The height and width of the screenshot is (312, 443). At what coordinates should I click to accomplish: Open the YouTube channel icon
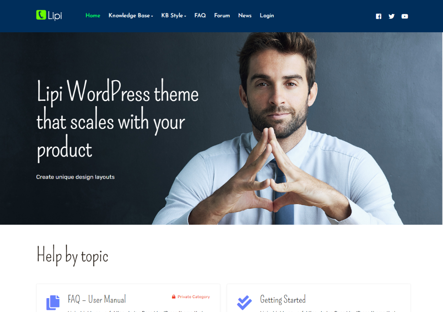(x=404, y=16)
